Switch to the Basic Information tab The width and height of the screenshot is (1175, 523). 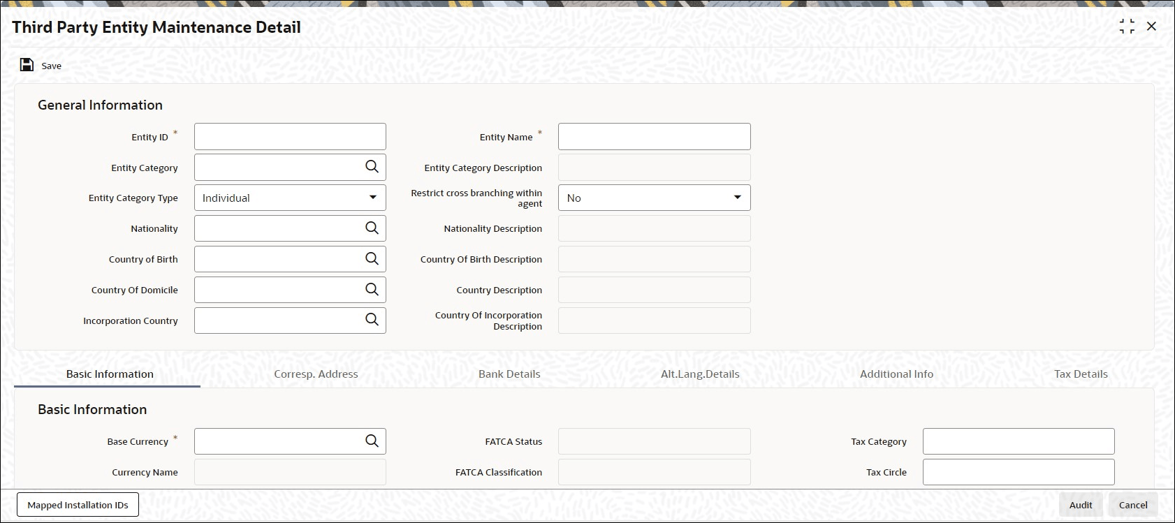(110, 374)
